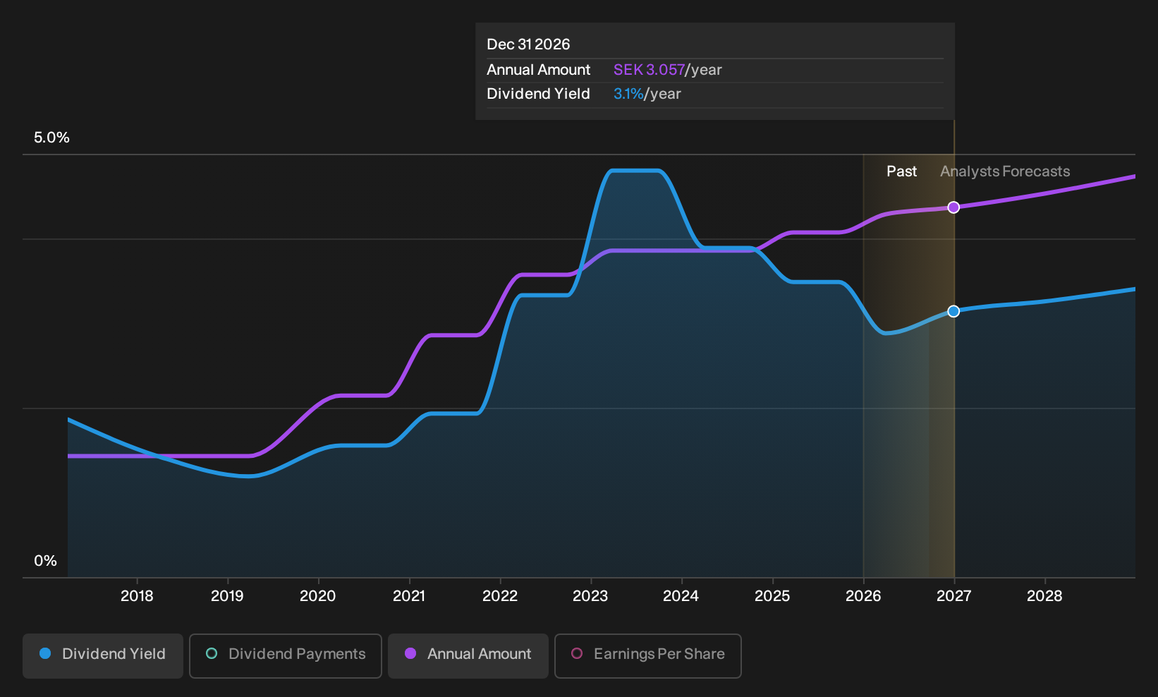This screenshot has height=697, width=1158.
Task: Select the purple data point at 2027
Action: (953, 207)
